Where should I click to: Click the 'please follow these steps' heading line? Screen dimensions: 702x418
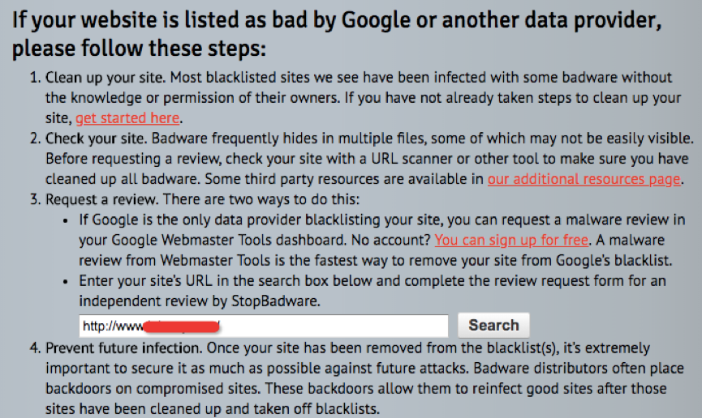point(139,48)
